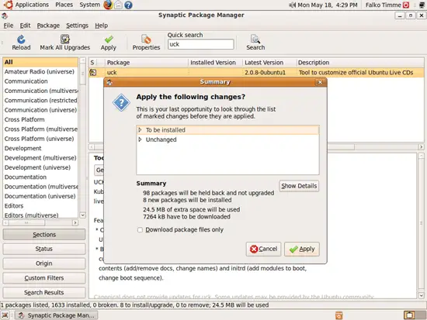Click the Installed Version column header
This screenshot has height=320, width=427.
pos(215,63)
